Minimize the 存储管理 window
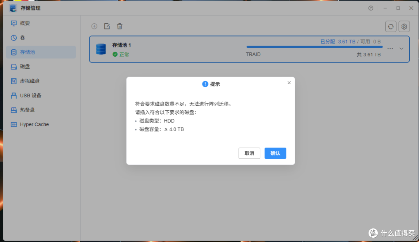Screen dimensions: 419x242 tap(385, 8)
